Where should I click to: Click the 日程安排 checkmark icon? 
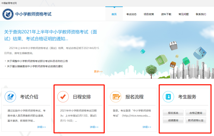click(x=63, y=97)
